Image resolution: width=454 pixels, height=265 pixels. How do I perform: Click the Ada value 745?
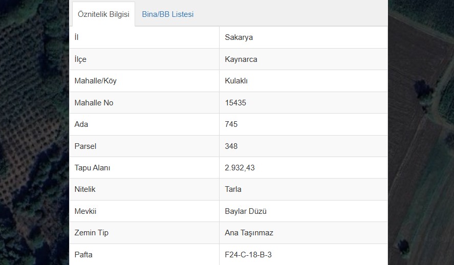(x=231, y=124)
